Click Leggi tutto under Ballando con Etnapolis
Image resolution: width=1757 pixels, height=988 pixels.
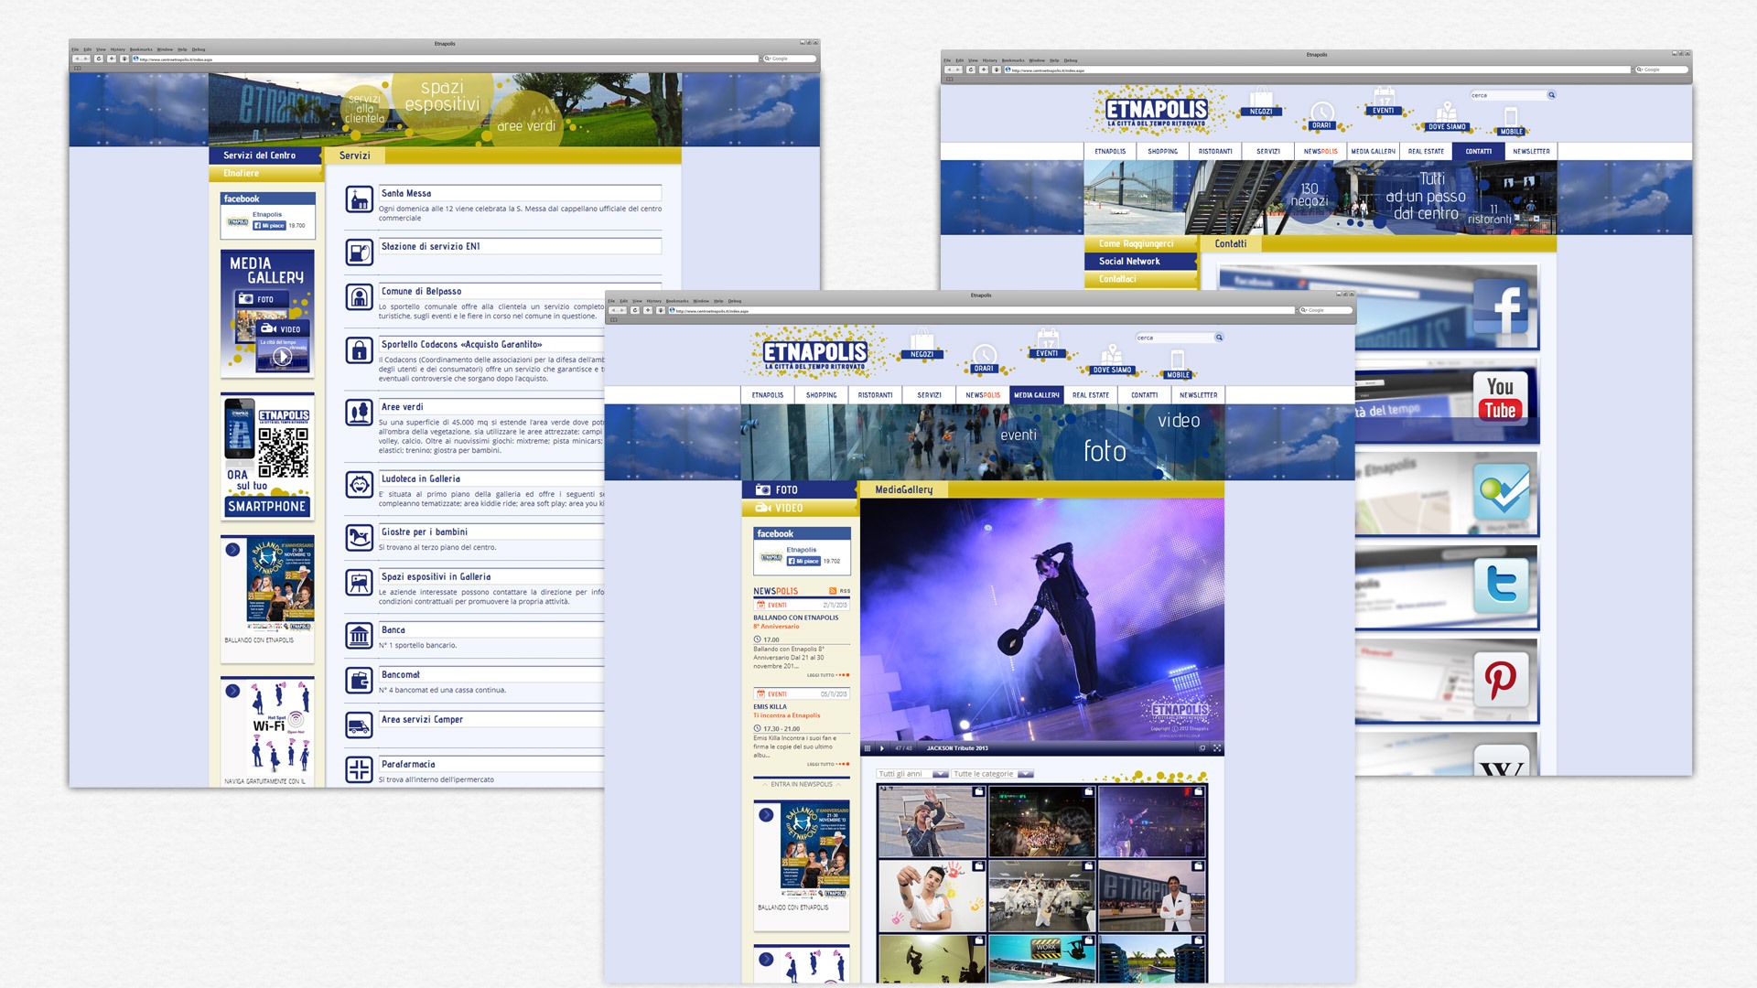tap(827, 675)
